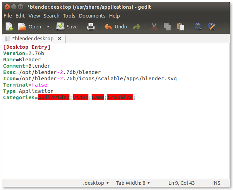Click the Categories key name
The image size is (233, 190).
click(19, 97)
